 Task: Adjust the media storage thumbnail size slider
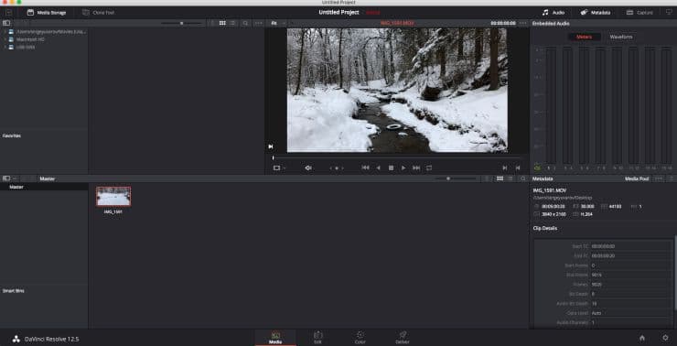tap(181, 23)
